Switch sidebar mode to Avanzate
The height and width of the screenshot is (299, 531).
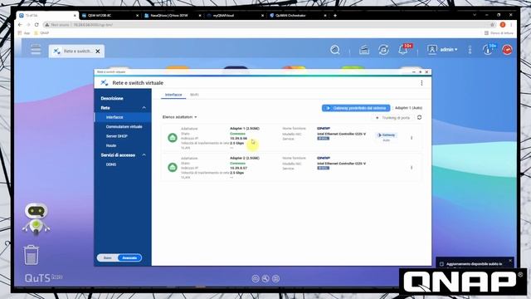(129, 258)
